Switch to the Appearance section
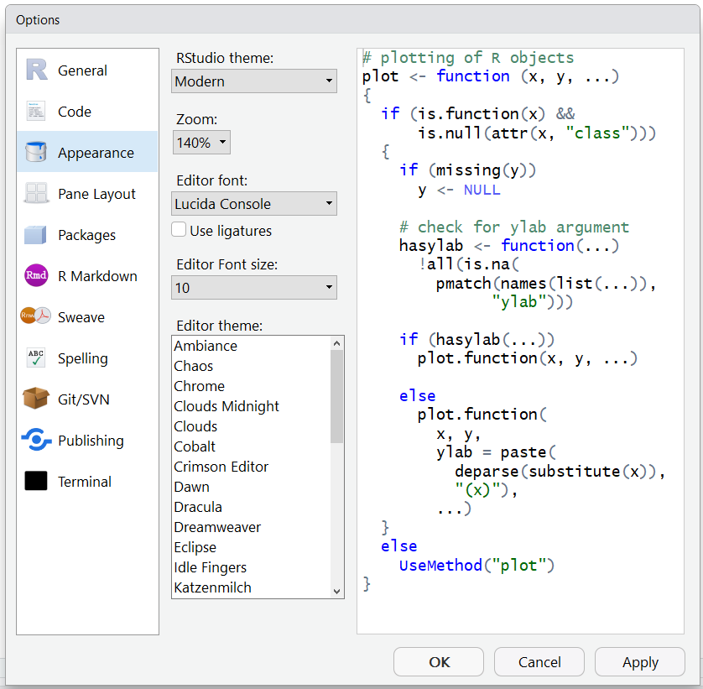 (x=95, y=153)
